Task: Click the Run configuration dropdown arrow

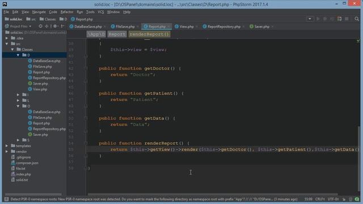Action: tap(310, 19)
